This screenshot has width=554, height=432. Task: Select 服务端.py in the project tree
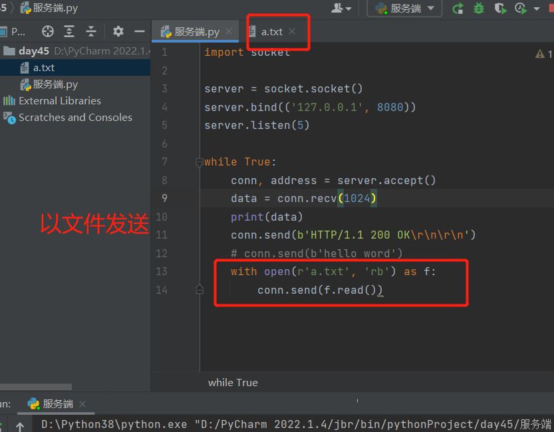(75, 84)
